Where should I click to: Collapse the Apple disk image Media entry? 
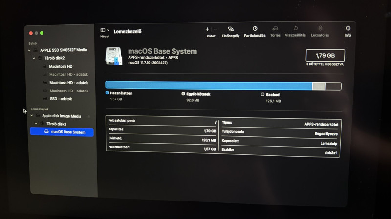(32, 116)
